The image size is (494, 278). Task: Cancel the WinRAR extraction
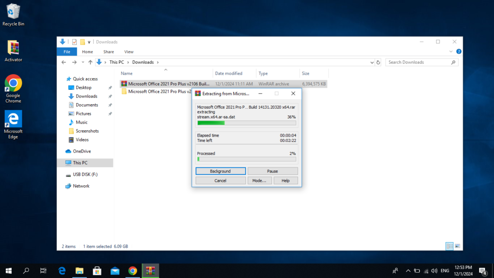[220, 181]
